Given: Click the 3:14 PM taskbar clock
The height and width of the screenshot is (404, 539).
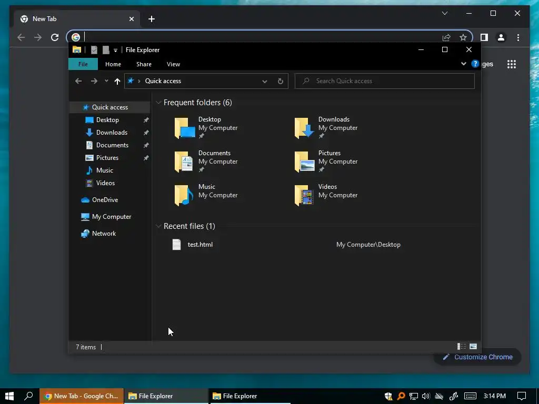Looking at the screenshot, I should [x=494, y=396].
